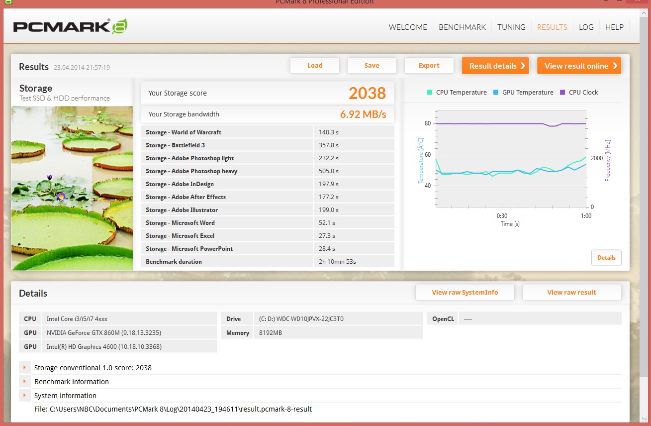Click the CPU Temperature legend swatch
651x426 pixels.
point(430,93)
